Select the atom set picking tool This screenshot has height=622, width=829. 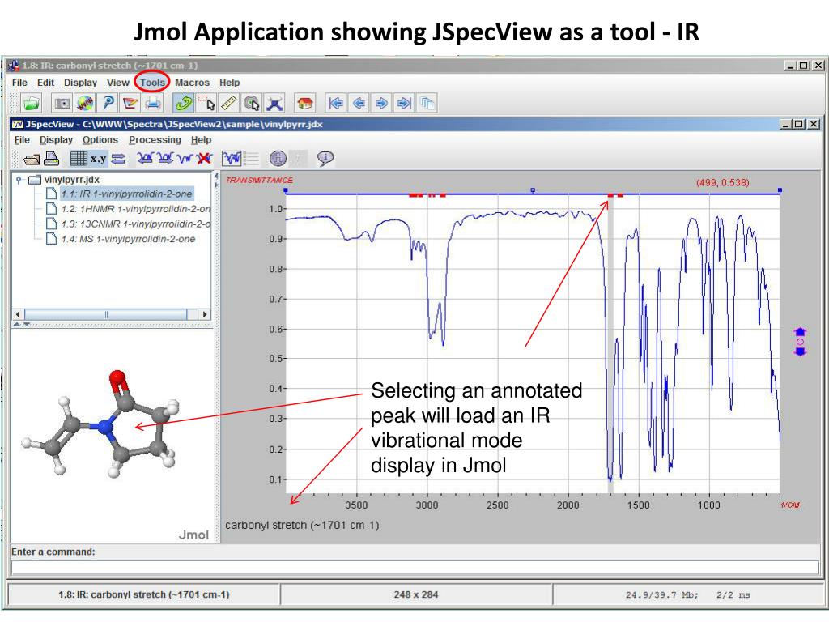point(206,103)
